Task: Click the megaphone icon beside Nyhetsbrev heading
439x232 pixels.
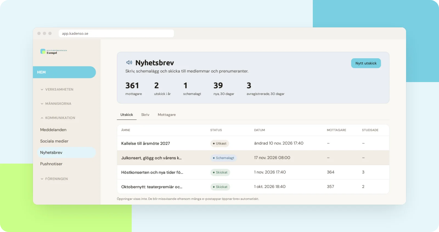Action: pyautogui.click(x=129, y=63)
